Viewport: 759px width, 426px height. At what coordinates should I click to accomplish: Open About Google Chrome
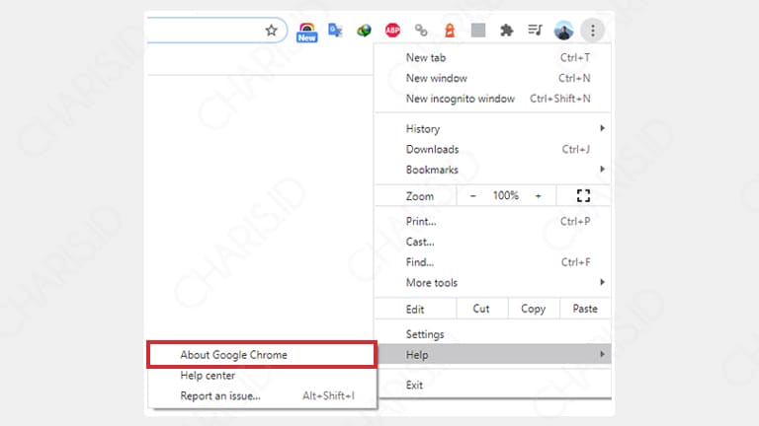point(262,355)
